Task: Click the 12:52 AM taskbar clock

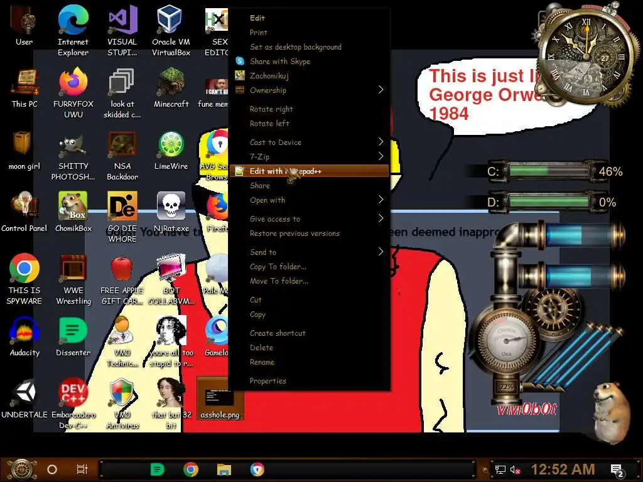Action: 563,469
